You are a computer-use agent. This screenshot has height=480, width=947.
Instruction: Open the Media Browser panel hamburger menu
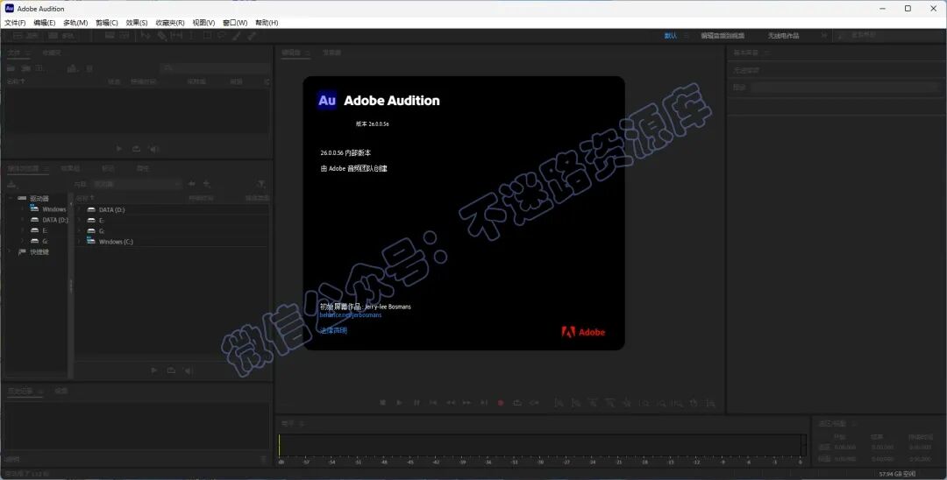(x=45, y=168)
